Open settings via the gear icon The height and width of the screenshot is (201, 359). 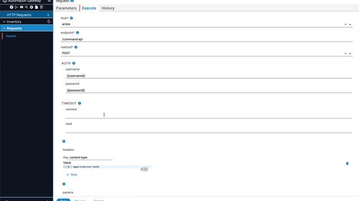pyautogui.click(x=31, y=7)
